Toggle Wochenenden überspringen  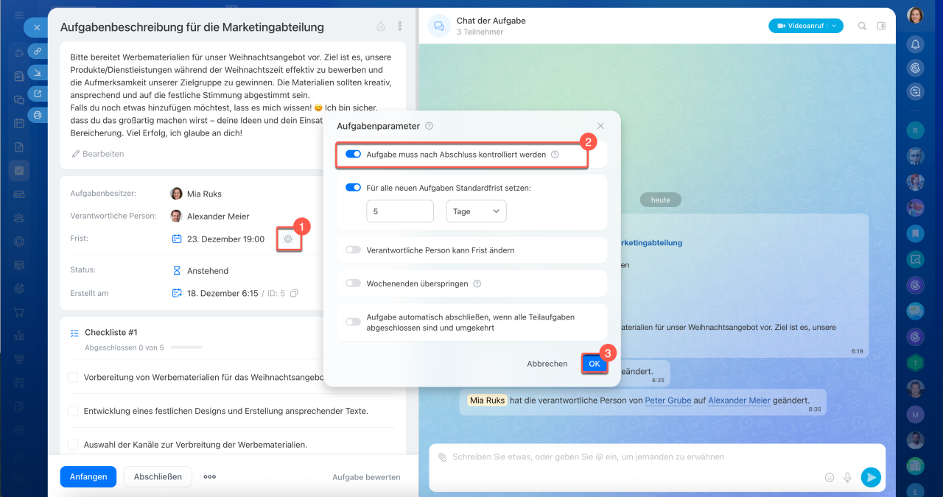pos(353,283)
